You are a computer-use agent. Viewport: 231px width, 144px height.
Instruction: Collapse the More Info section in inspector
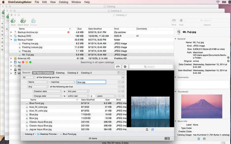coord(176,121)
